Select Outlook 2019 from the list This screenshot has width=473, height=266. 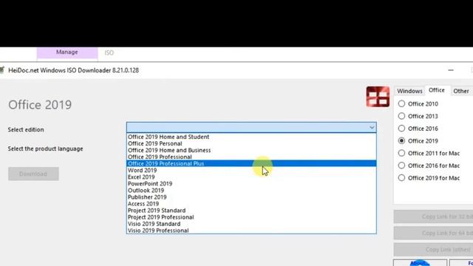coord(251,191)
